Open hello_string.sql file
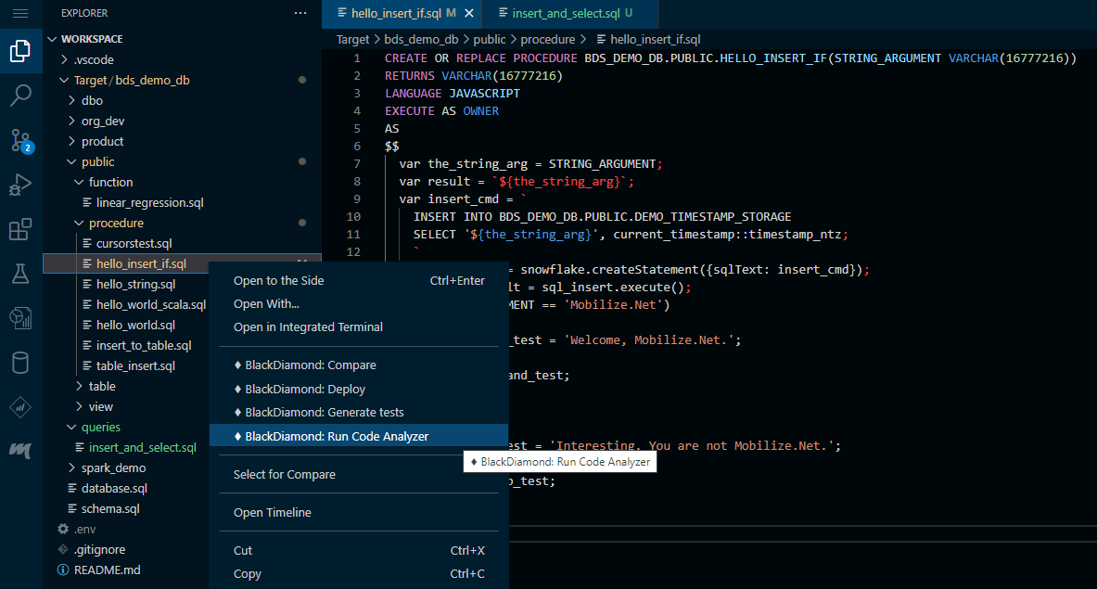The width and height of the screenshot is (1097, 589). coord(135,284)
